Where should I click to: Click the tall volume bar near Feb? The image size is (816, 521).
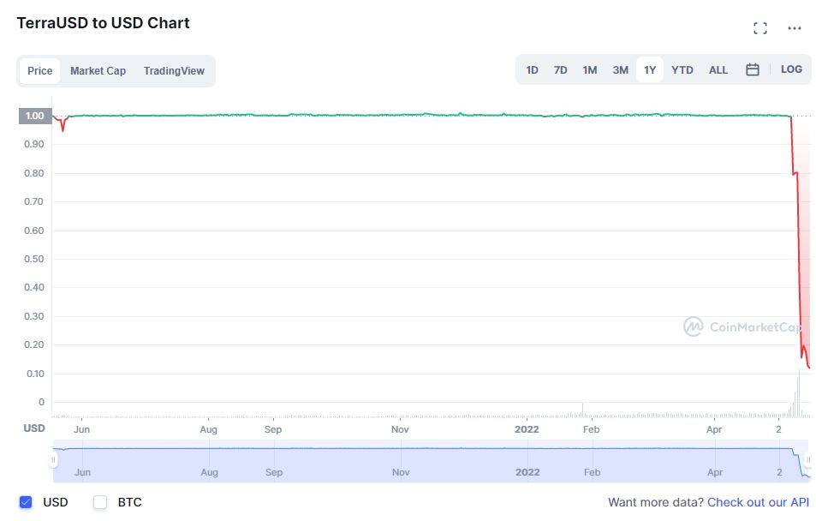[x=582, y=410]
